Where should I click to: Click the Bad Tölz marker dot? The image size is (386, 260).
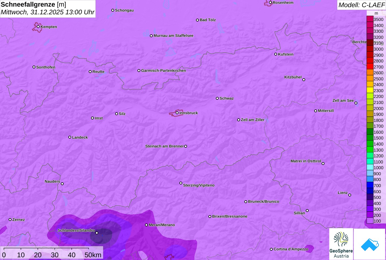197,20
